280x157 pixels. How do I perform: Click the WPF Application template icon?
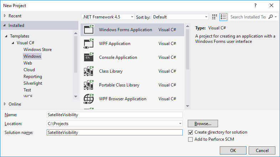pyautogui.click(x=88, y=44)
